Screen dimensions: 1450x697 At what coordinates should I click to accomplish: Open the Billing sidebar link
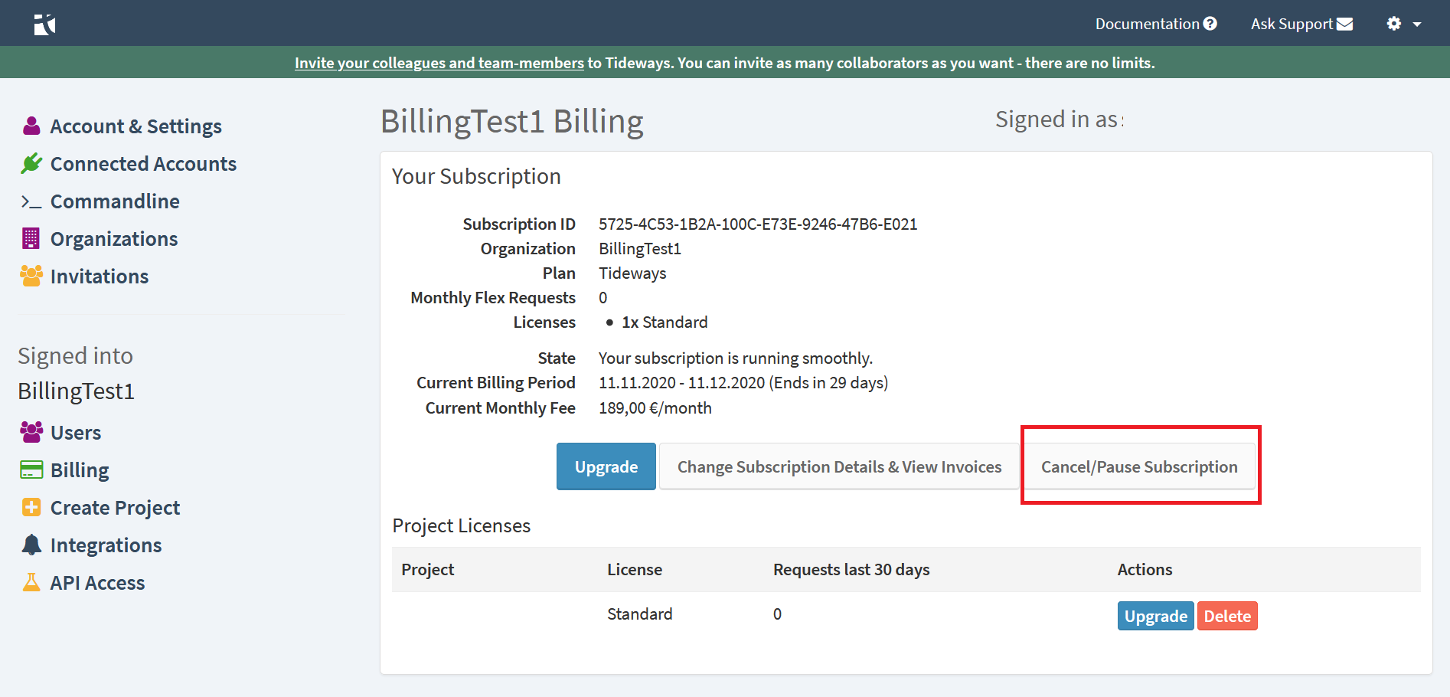click(80, 470)
